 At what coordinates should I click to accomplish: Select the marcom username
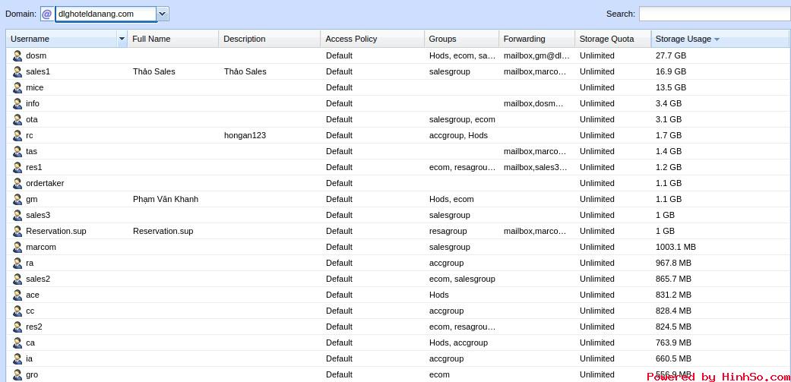pyautogui.click(x=41, y=247)
